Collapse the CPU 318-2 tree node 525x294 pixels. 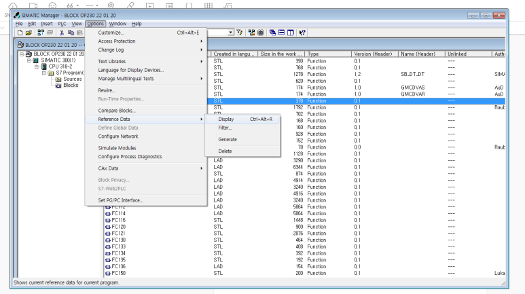click(37, 67)
